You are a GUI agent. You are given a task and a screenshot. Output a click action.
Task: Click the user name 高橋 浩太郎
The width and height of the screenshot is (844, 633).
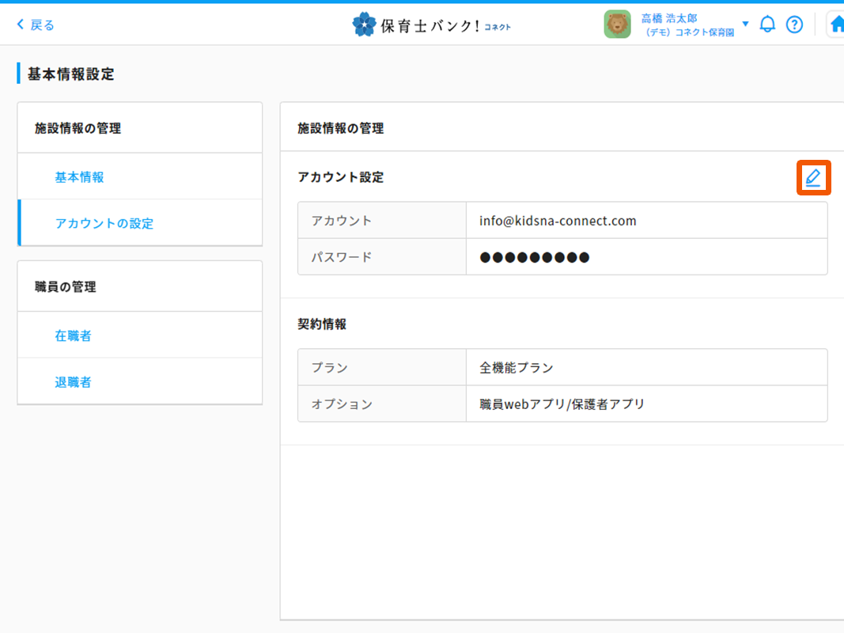[669, 17]
